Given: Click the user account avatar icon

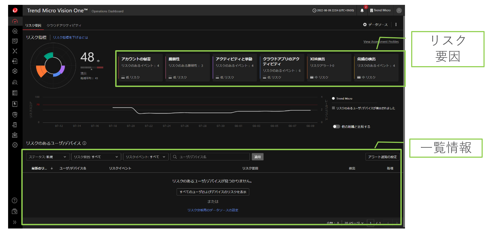Looking at the screenshot, I should click(x=399, y=11).
